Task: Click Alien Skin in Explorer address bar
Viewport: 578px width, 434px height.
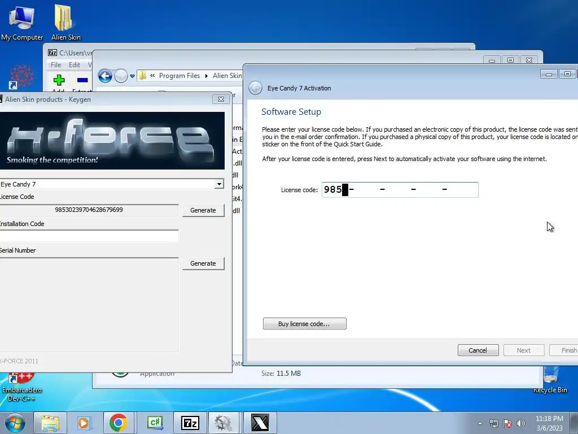Action: (x=227, y=76)
